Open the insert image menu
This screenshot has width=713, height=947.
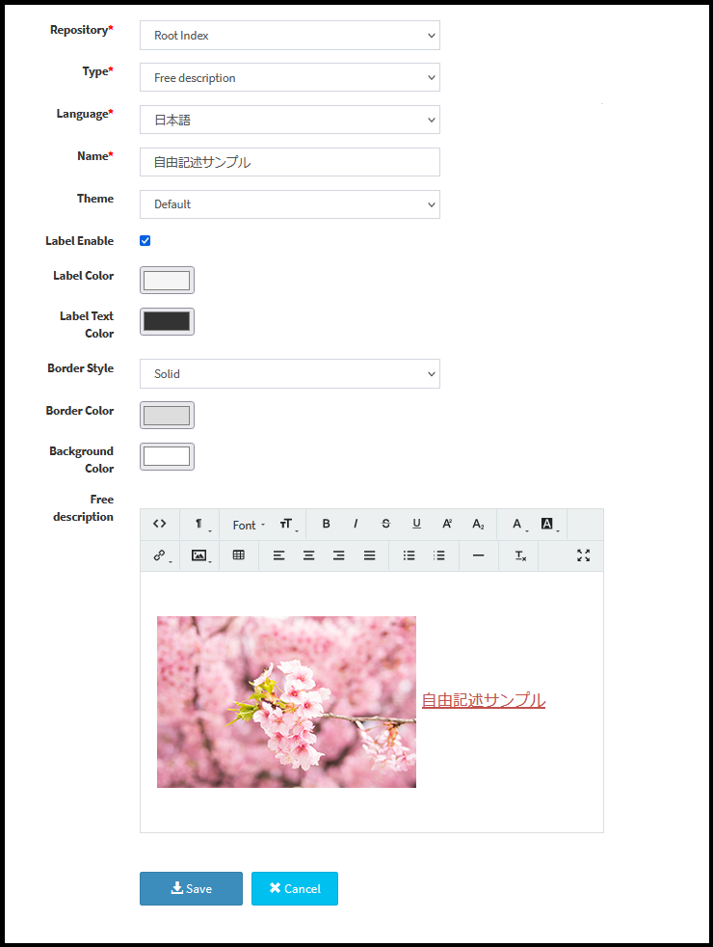tap(200, 555)
